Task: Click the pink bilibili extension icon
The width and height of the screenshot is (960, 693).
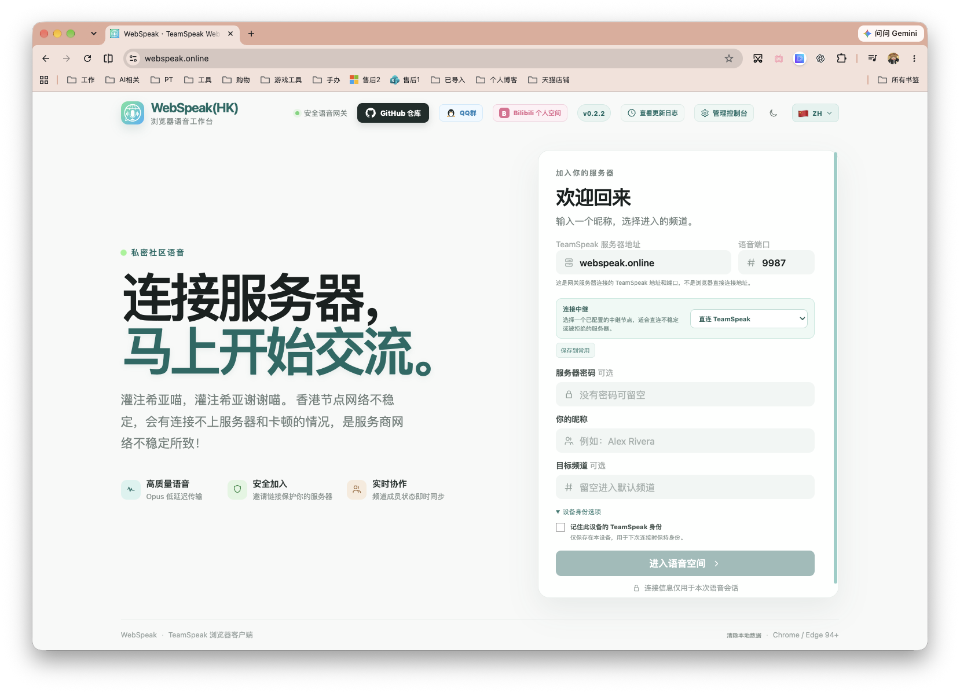Action: point(779,58)
